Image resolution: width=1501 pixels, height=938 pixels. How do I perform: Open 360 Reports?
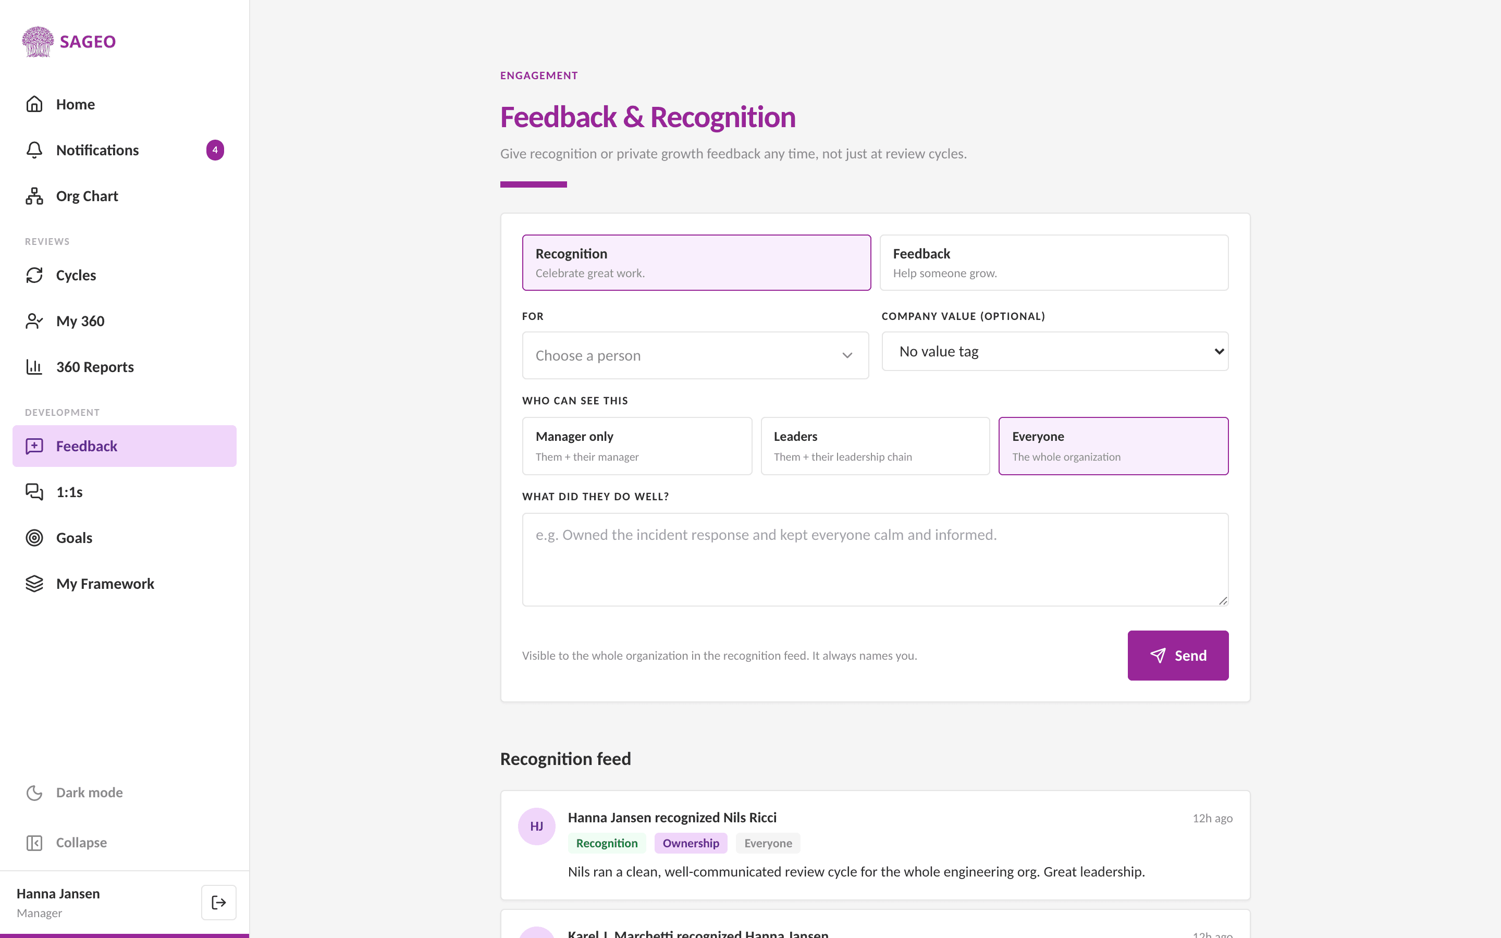point(124,367)
